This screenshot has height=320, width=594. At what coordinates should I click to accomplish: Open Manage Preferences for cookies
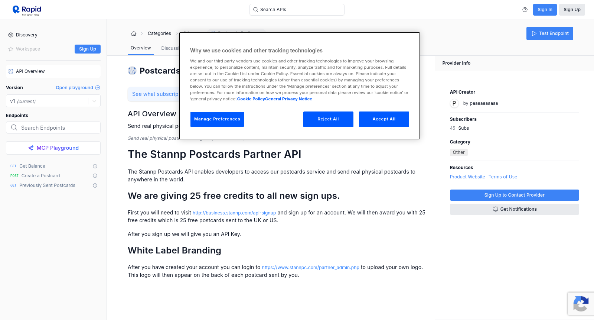(x=217, y=119)
